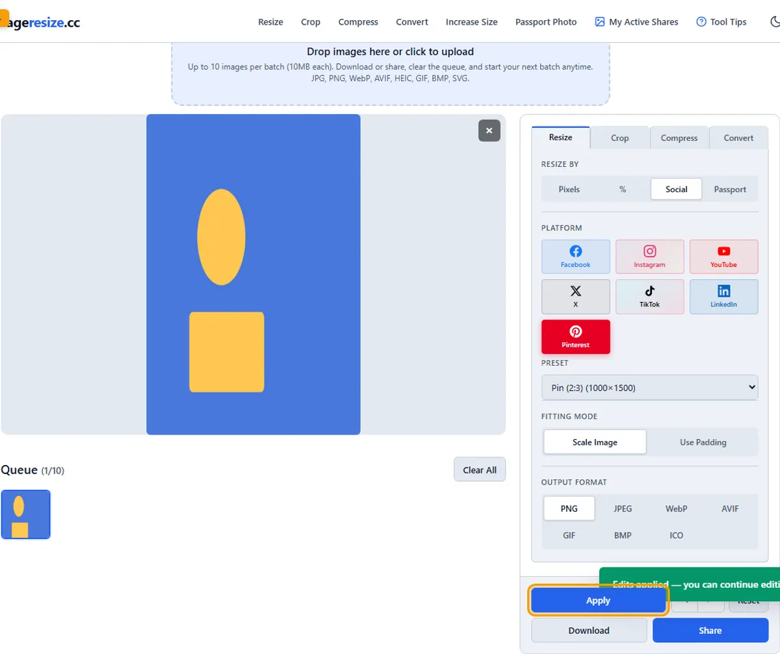Screen dimensions: 780x654
Task: Close the image preview with X
Action: [489, 131]
